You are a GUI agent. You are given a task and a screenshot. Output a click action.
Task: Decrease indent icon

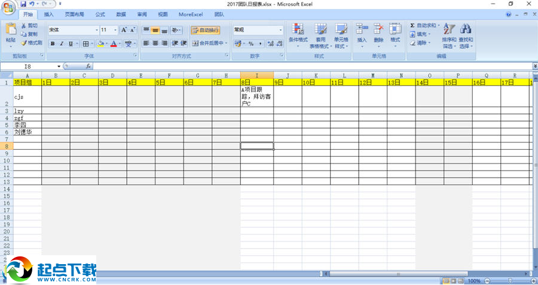pos(175,43)
